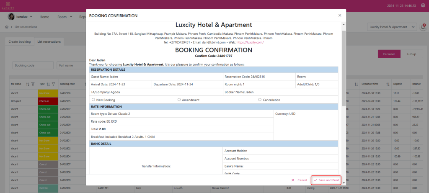Open the settings gear icon
The width and height of the screenshot is (429, 193).
click(423, 5)
